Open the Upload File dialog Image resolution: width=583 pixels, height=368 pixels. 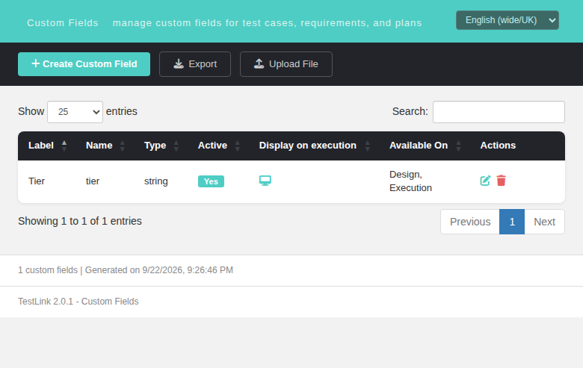point(286,64)
